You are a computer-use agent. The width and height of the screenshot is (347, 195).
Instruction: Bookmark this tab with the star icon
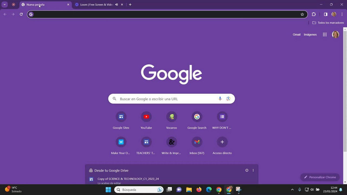tap(302, 14)
